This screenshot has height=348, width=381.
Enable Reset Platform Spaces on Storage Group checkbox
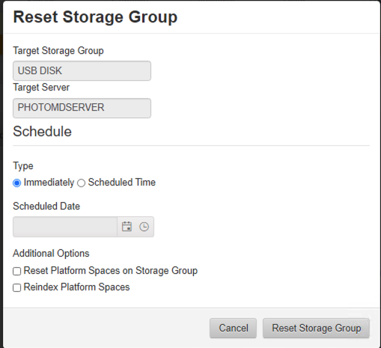[16, 271]
